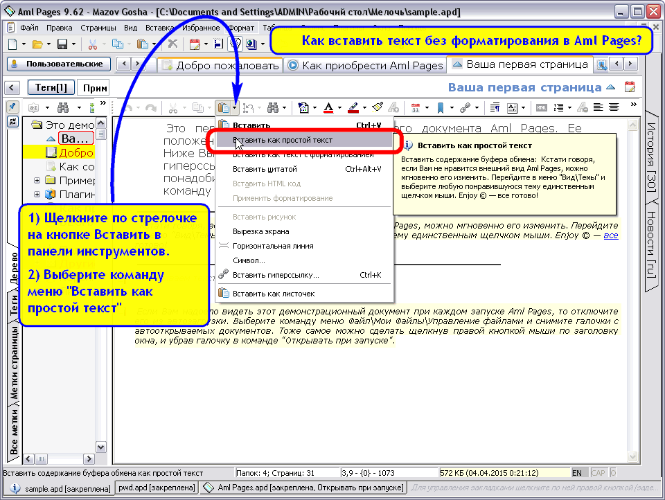Click the HTML icon in the editor toolbar
This screenshot has height=500, width=665.
542,108
